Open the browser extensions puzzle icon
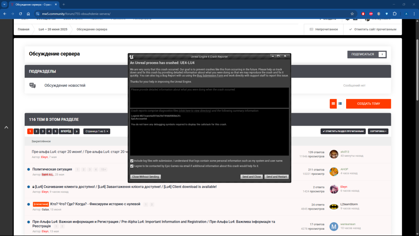This screenshot has width=419, height=236. [x=395, y=14]
